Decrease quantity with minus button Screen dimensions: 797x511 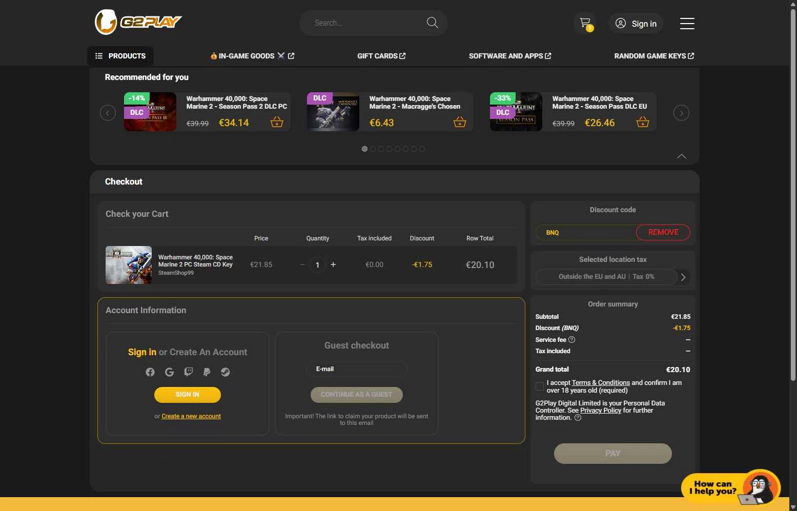coord(302,264)
